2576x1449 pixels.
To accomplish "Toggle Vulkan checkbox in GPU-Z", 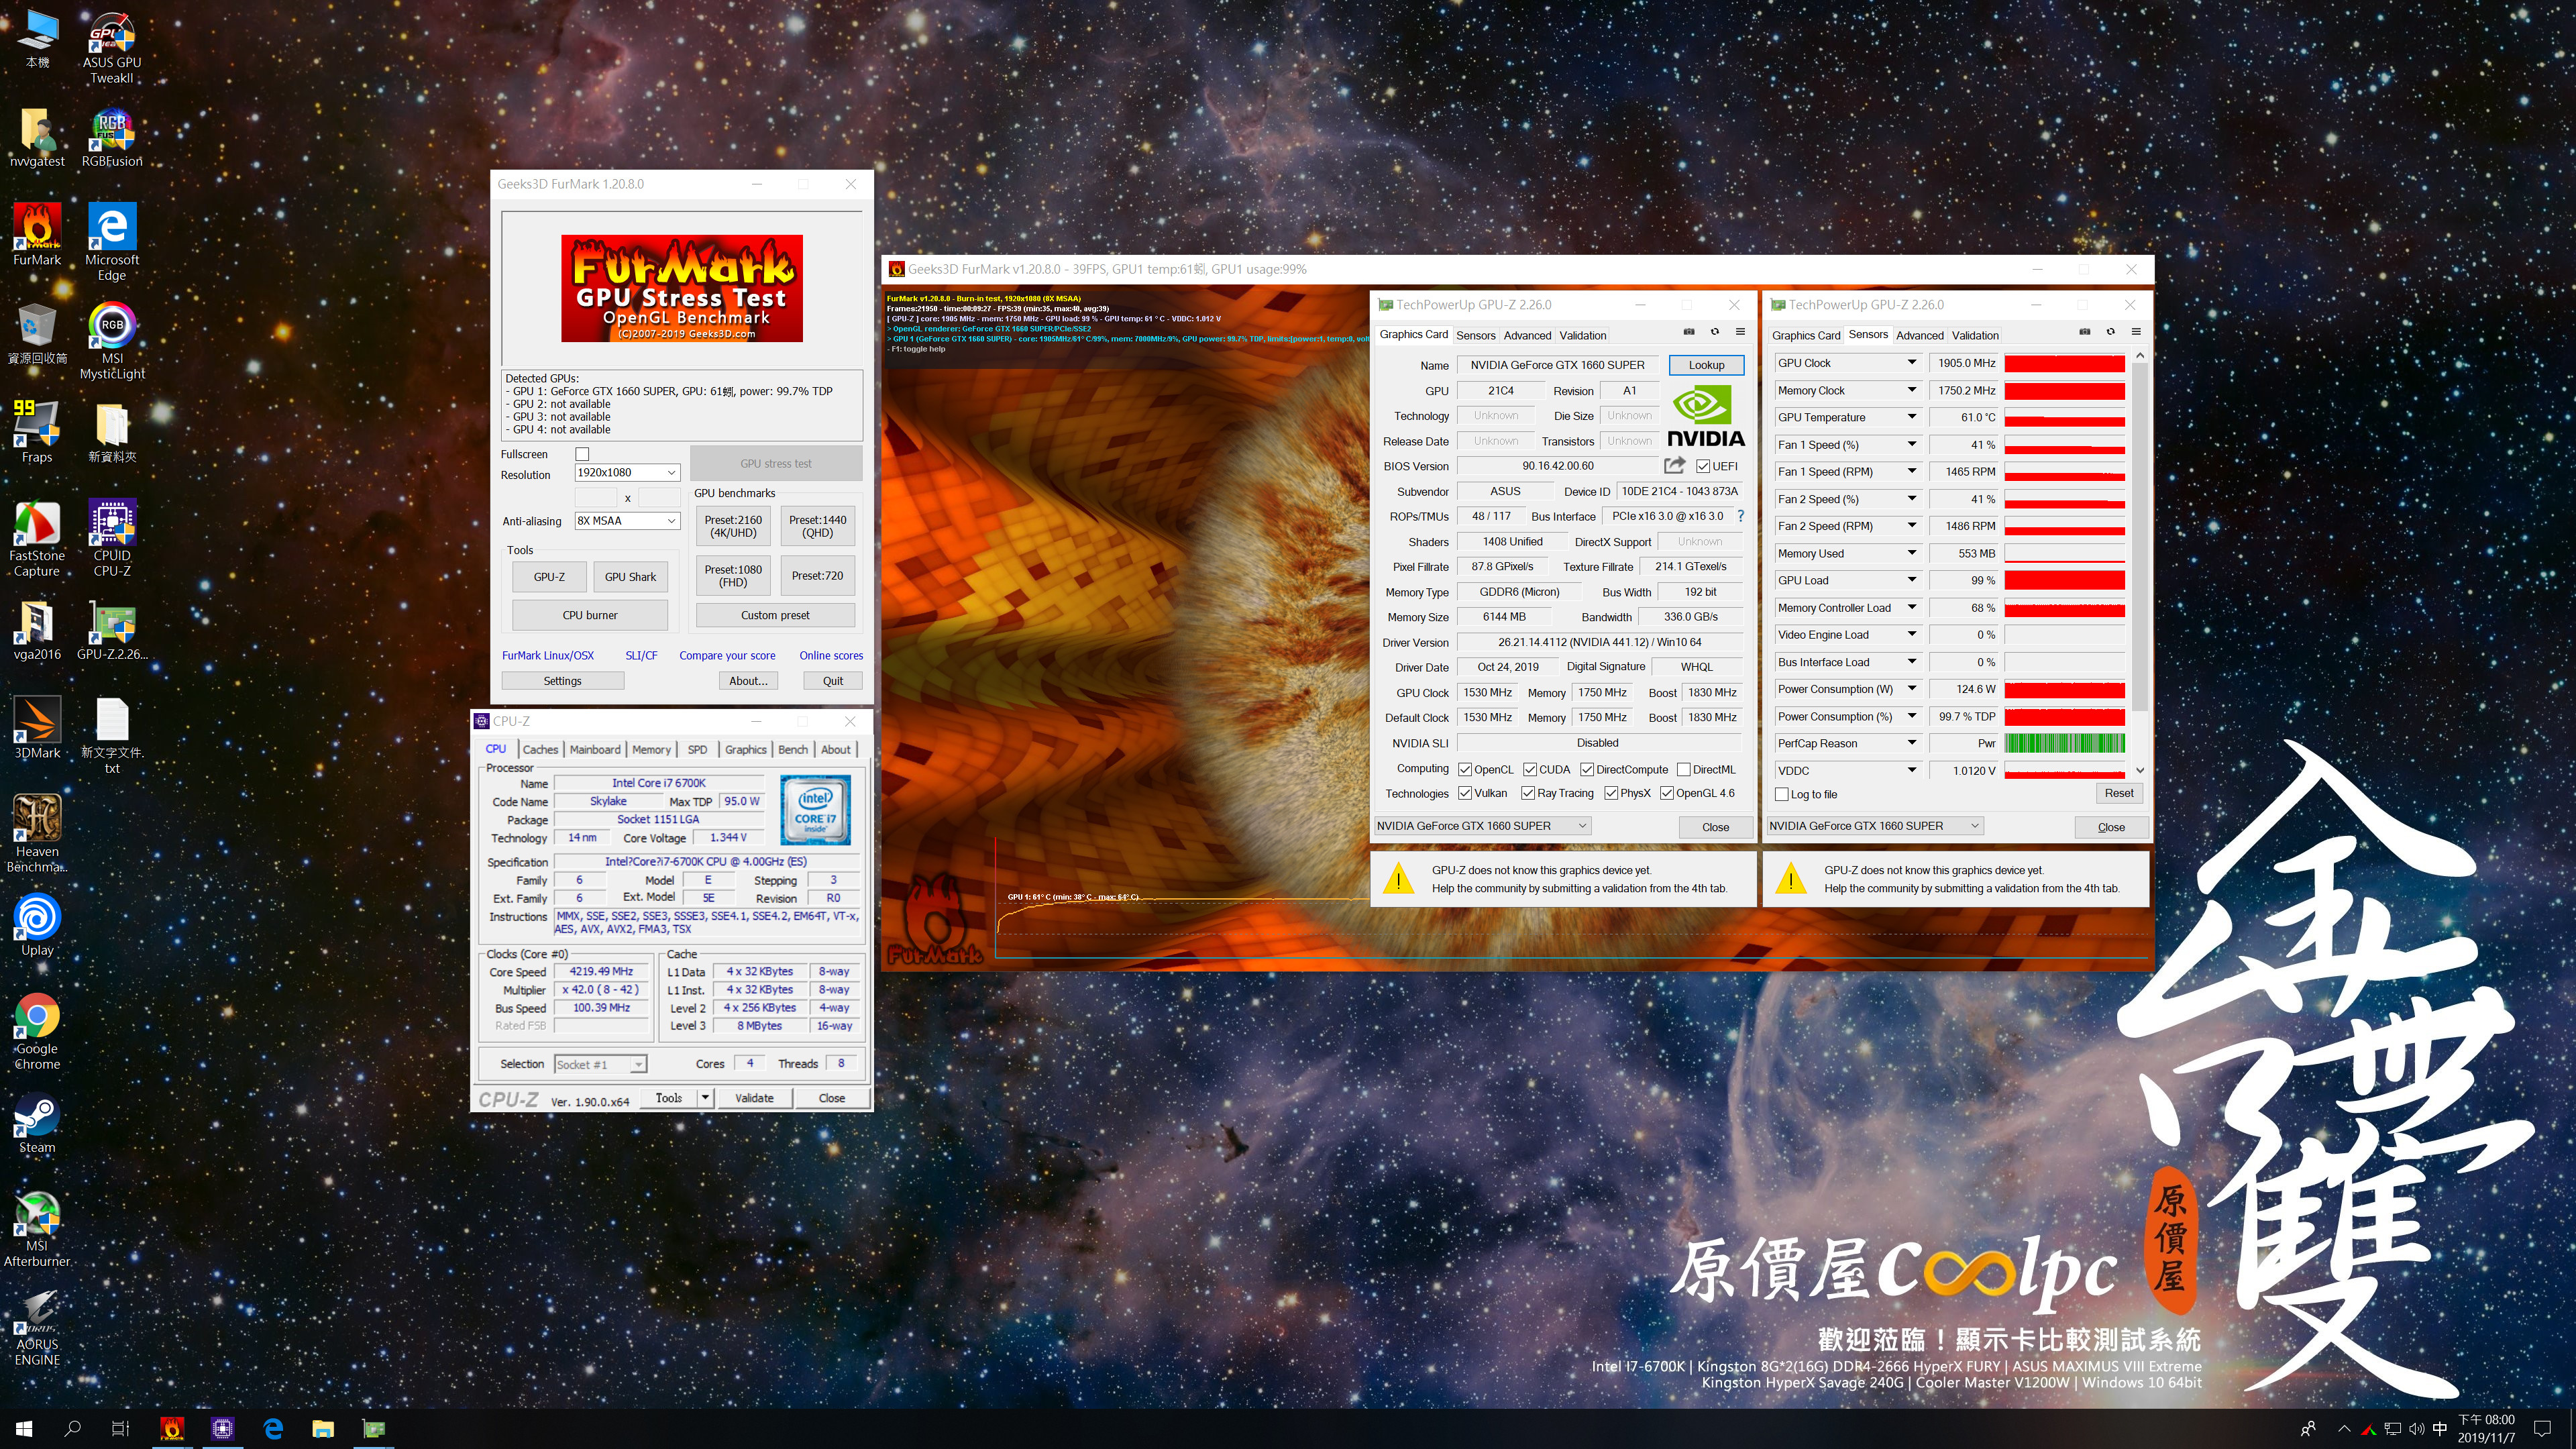I will coord(1465,793).
